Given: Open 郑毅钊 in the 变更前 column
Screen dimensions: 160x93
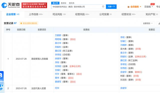Looking at the screenshot, I should point(58,47).
